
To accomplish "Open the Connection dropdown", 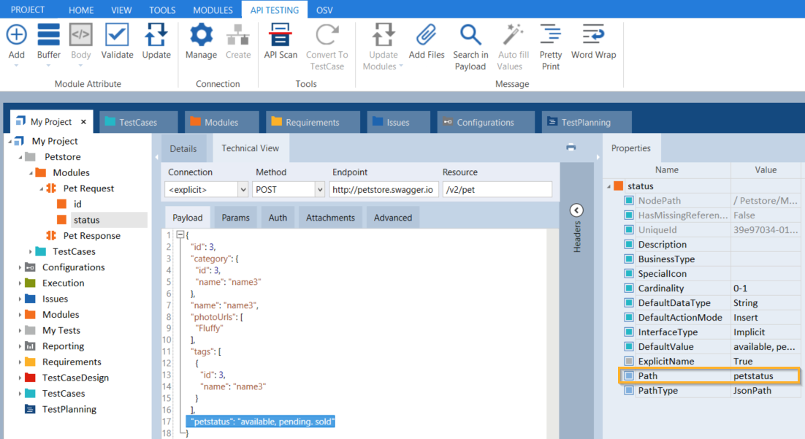I will coord(243,190).
